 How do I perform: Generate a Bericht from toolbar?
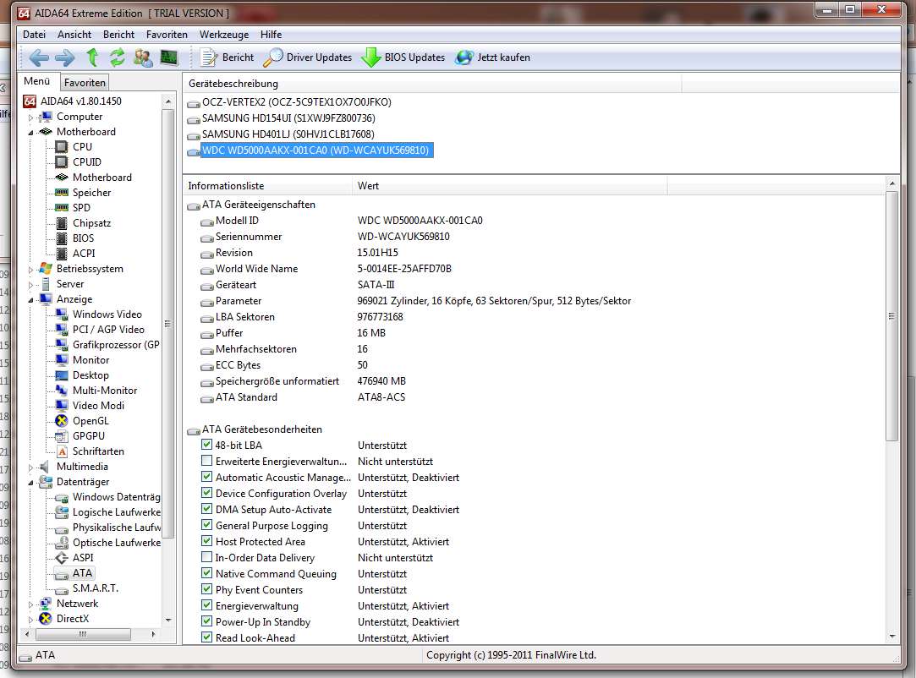pos(227,57)
